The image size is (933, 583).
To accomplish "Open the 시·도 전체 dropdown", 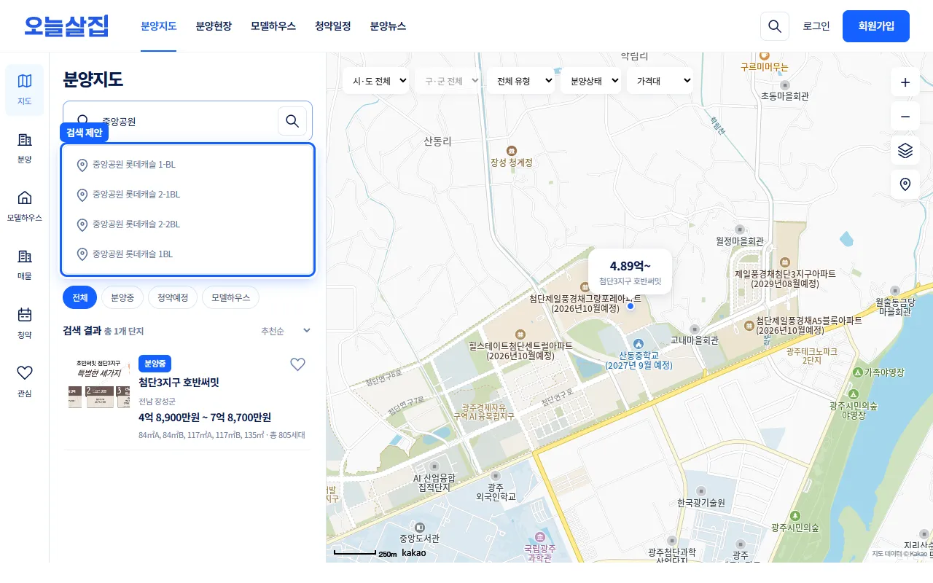I will tap(375, 81).
